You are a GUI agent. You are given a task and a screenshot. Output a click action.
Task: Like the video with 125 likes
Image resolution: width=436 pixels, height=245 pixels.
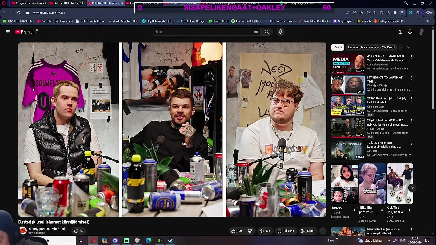click(236, 231)
